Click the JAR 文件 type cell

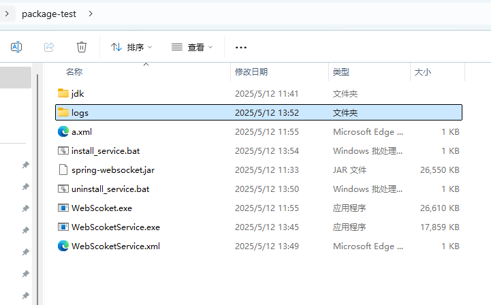point(349,170)
